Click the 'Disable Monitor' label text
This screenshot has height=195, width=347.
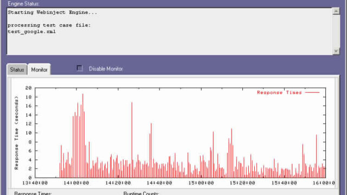click(106, 69)
